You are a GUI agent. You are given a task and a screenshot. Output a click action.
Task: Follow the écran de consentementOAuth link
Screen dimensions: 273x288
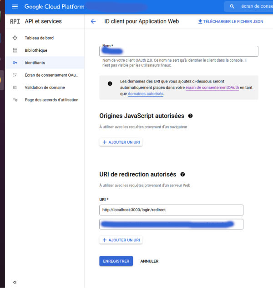point(212,88)
